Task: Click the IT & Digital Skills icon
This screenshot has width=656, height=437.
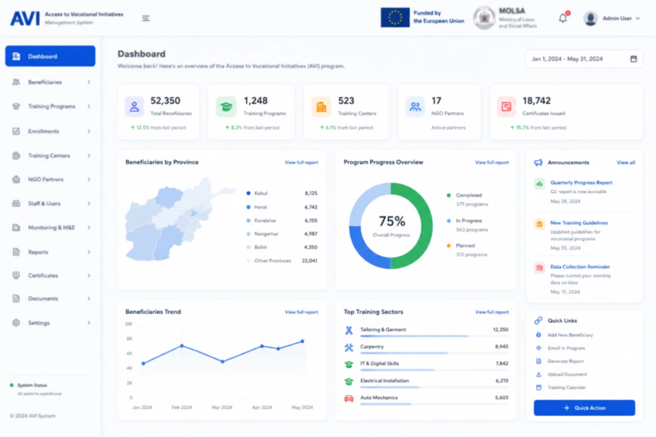Action: tap(349, 364)
